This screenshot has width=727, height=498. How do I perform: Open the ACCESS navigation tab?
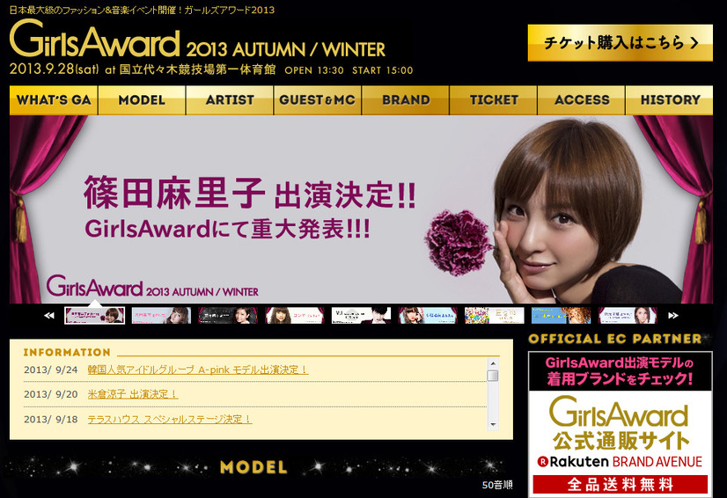click(x=582, y=100)
